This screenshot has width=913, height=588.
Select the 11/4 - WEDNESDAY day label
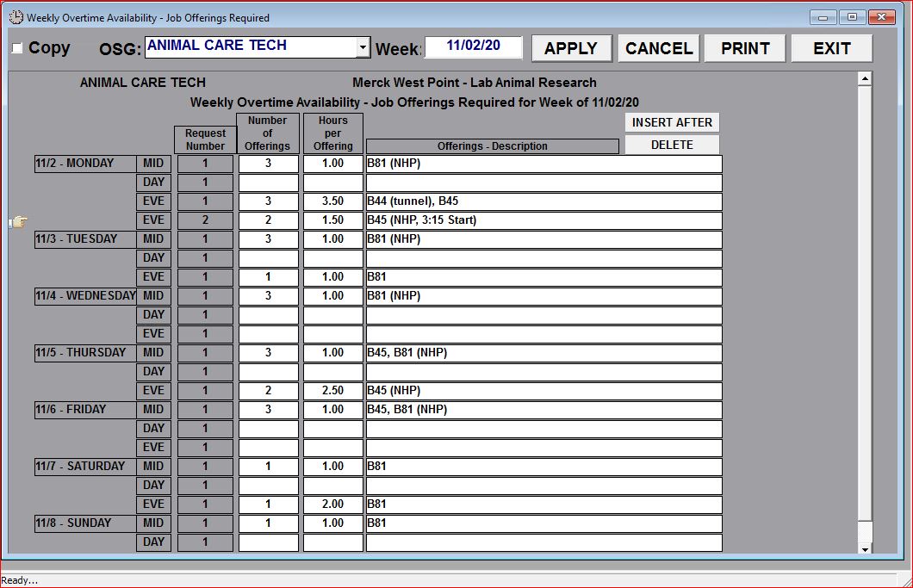coord(85,296)
